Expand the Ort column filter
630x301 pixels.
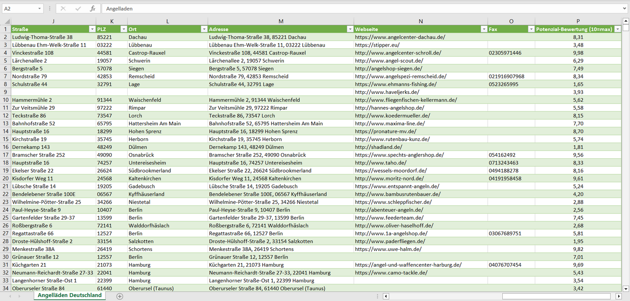[x=204, y=29]
